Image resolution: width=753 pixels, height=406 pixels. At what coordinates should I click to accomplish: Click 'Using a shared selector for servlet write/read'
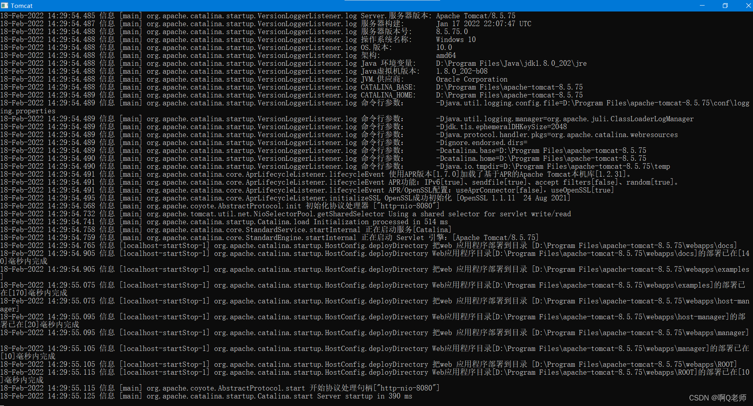pyautogui.click(x=480, y=214)
